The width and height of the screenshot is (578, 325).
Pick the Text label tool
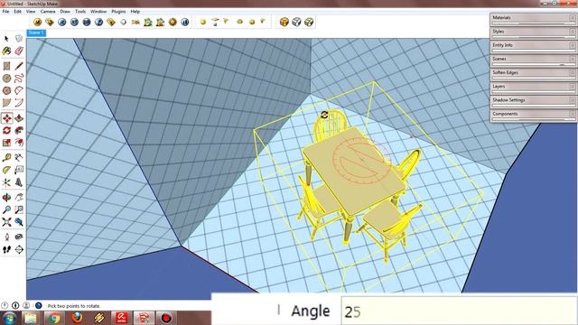tap(19, 170)
